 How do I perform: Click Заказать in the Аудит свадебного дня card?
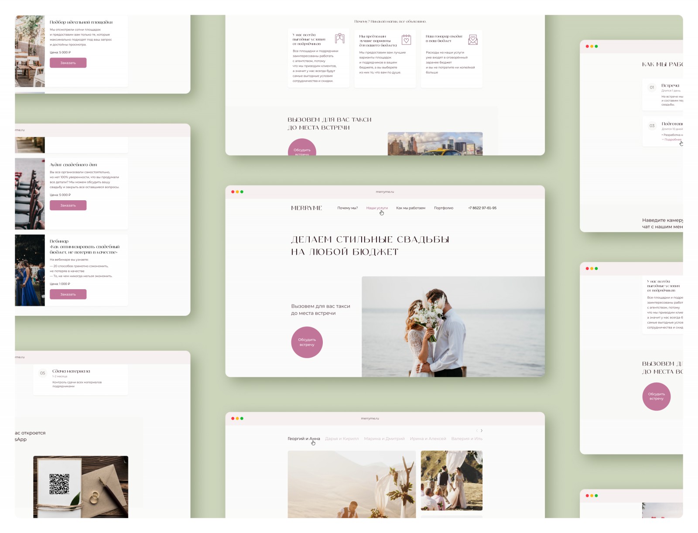[x=68, y=205]
